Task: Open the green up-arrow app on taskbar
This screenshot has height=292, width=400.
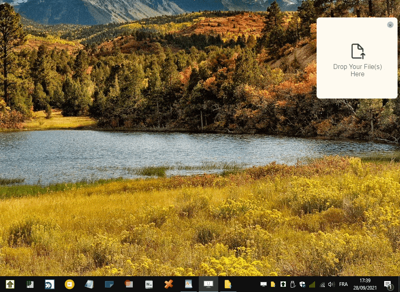Action: (10, 284)
